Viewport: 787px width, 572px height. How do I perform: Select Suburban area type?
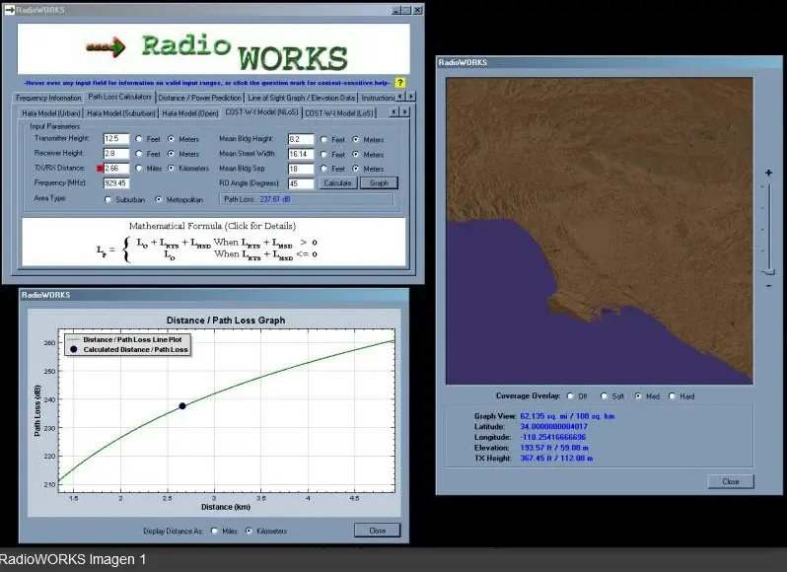tap(108, 199)
